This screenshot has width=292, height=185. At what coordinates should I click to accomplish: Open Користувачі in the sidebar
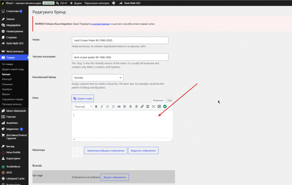(14, 158)
